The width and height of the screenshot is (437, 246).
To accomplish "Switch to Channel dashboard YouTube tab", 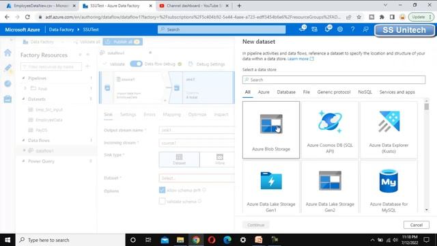I will 194,5.
